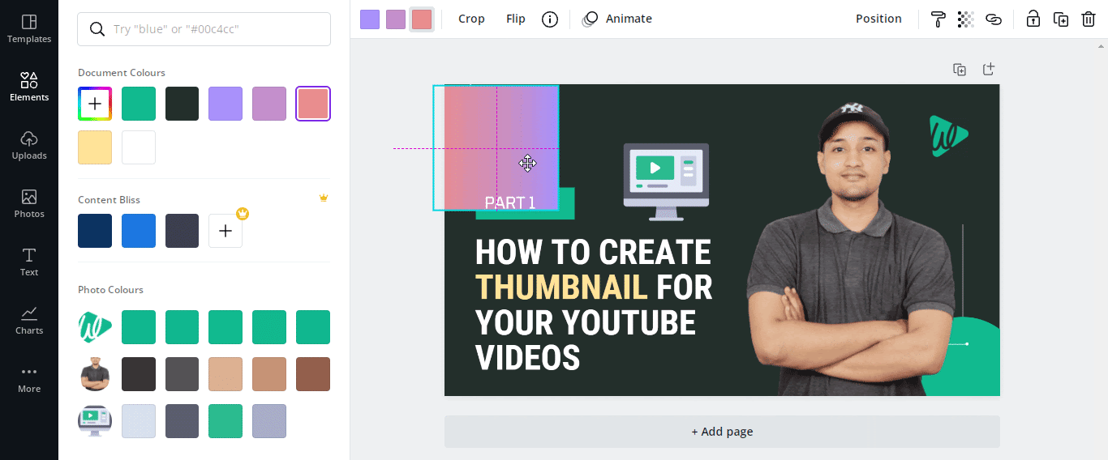
Task: Select the computer monitor illustration on canvas
Action: 666,181
